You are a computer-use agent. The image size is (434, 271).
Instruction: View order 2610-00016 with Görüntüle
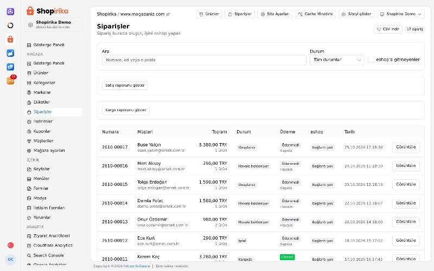pos(406,166)
